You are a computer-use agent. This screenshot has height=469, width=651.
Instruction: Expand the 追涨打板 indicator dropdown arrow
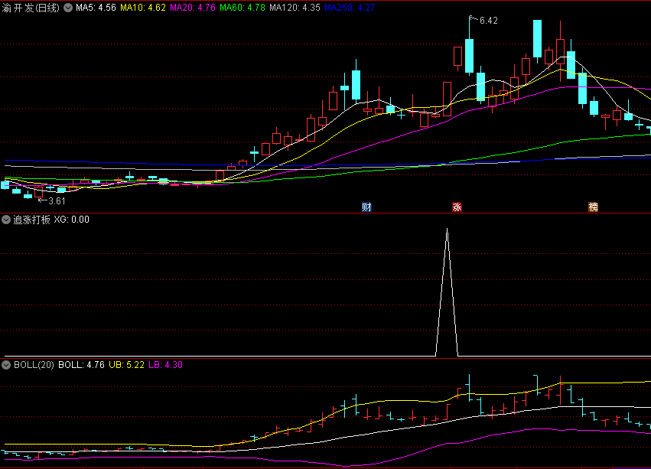point(6,220)
